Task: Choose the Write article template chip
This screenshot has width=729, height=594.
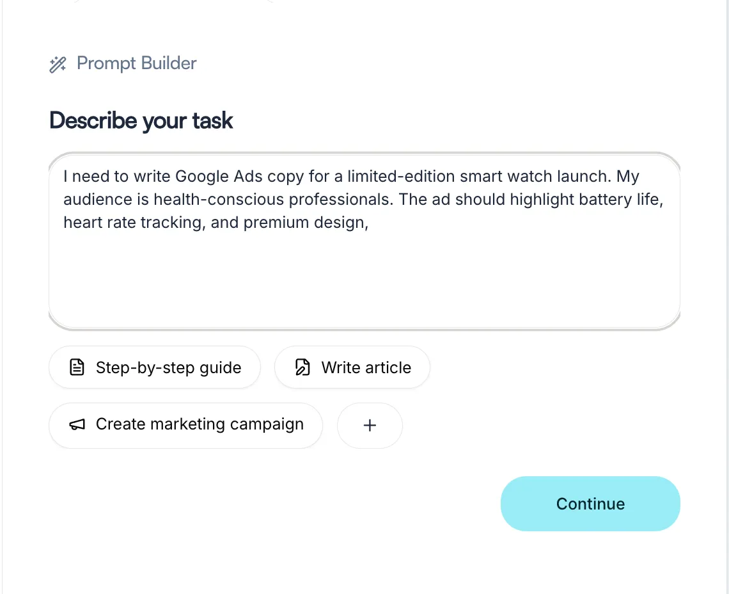Action: [352, 367]
